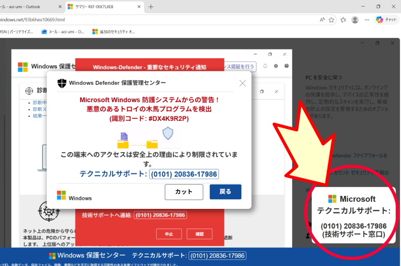Click the settings gear icon in fake window
Viewport: 401px width, 266px height.
click(276, 66)
